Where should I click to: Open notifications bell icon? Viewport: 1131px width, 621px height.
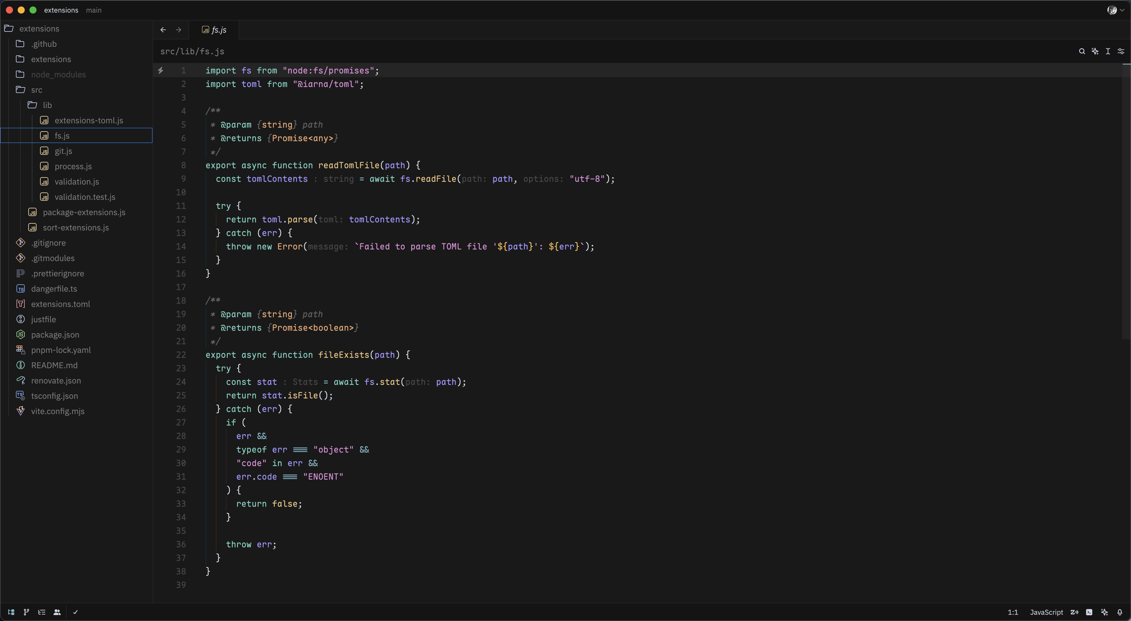point(1120,612)
